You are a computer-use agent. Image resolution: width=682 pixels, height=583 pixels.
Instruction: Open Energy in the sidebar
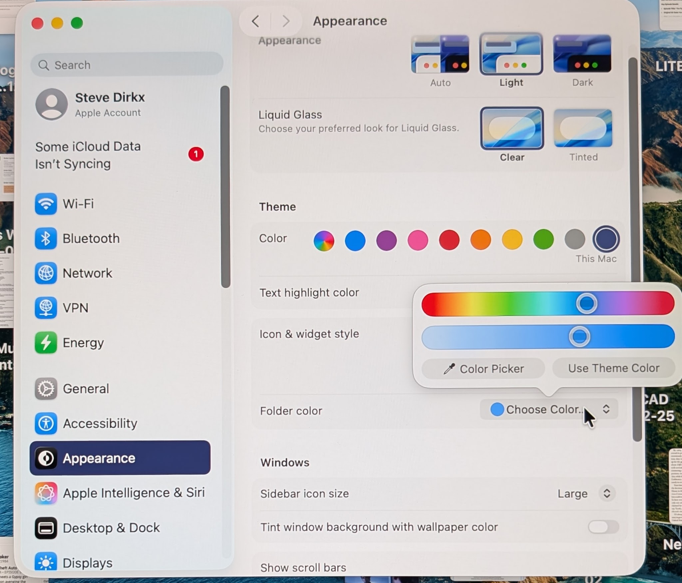point(120,343)
